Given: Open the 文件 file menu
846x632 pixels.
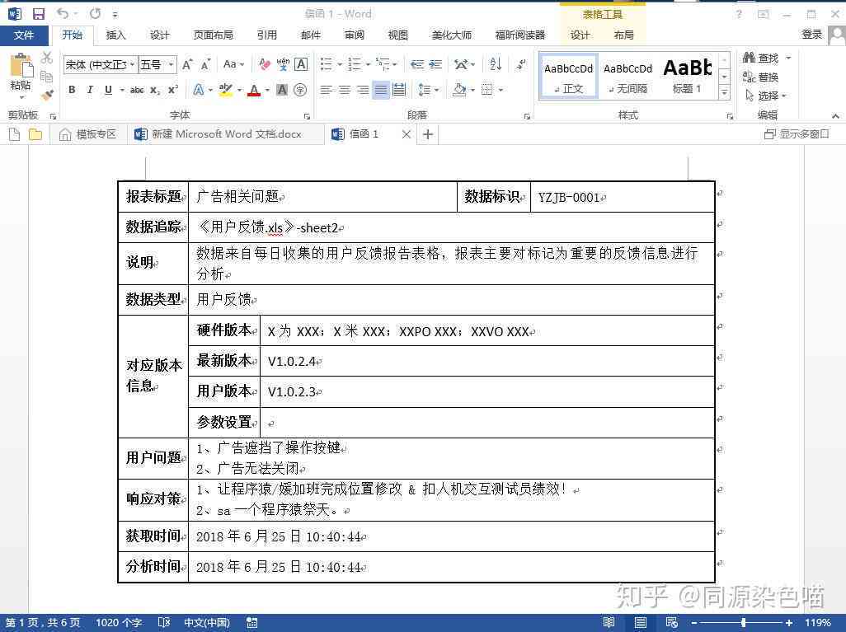Looking at the screenshot, I should [24, 35].
